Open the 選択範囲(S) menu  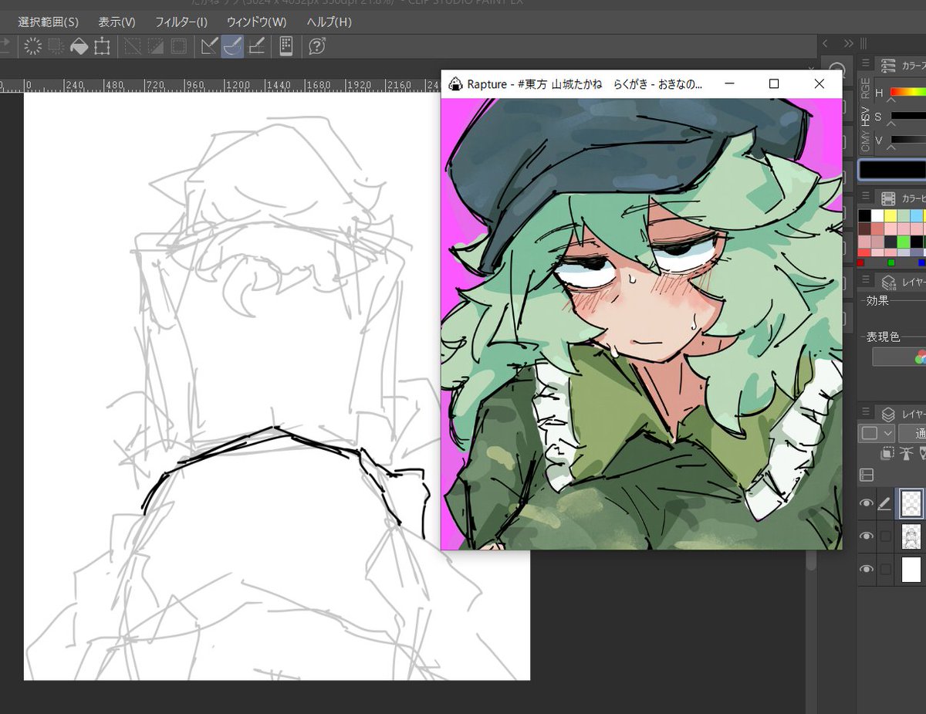coord(48,22)
